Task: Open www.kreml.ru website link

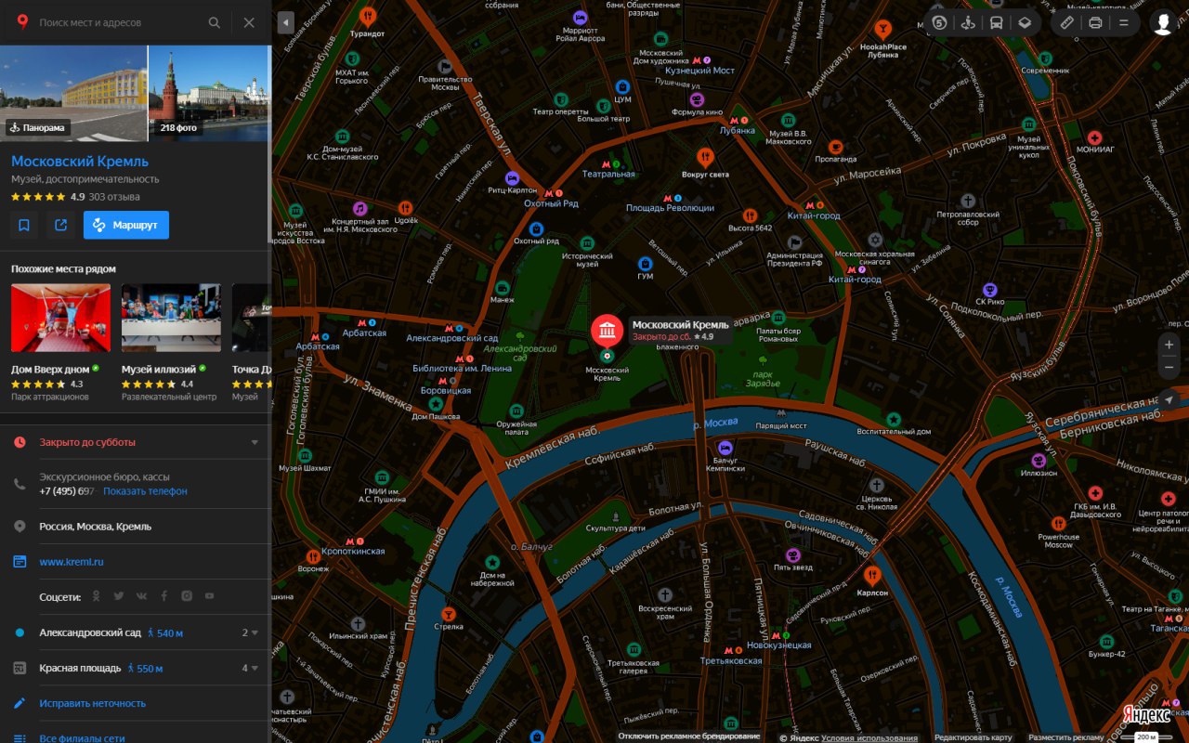Action: click(72, 562)
